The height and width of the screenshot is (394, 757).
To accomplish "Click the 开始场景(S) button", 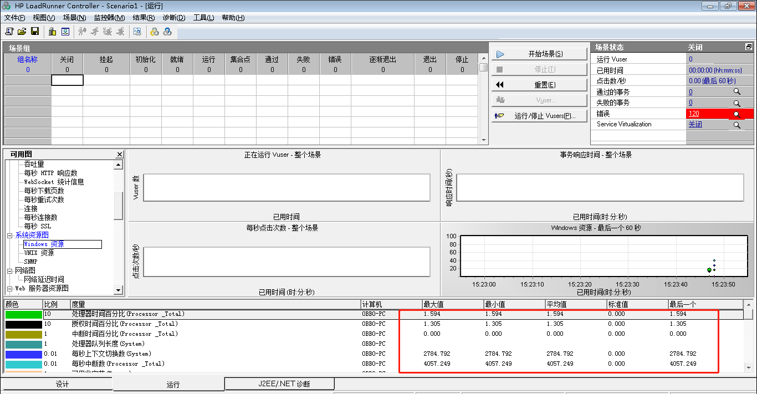I will click(539, 54).
